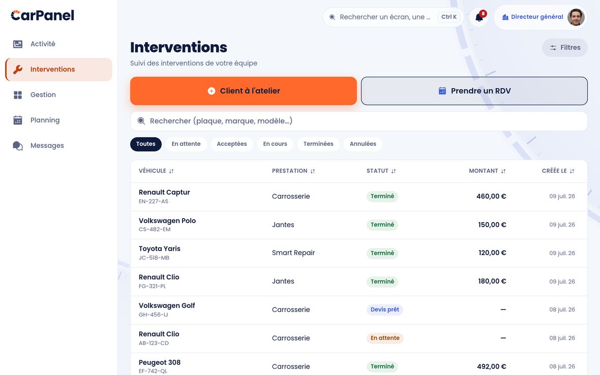
Task: Click the user profile avatar photo
Action: click(x=576, y=17)
